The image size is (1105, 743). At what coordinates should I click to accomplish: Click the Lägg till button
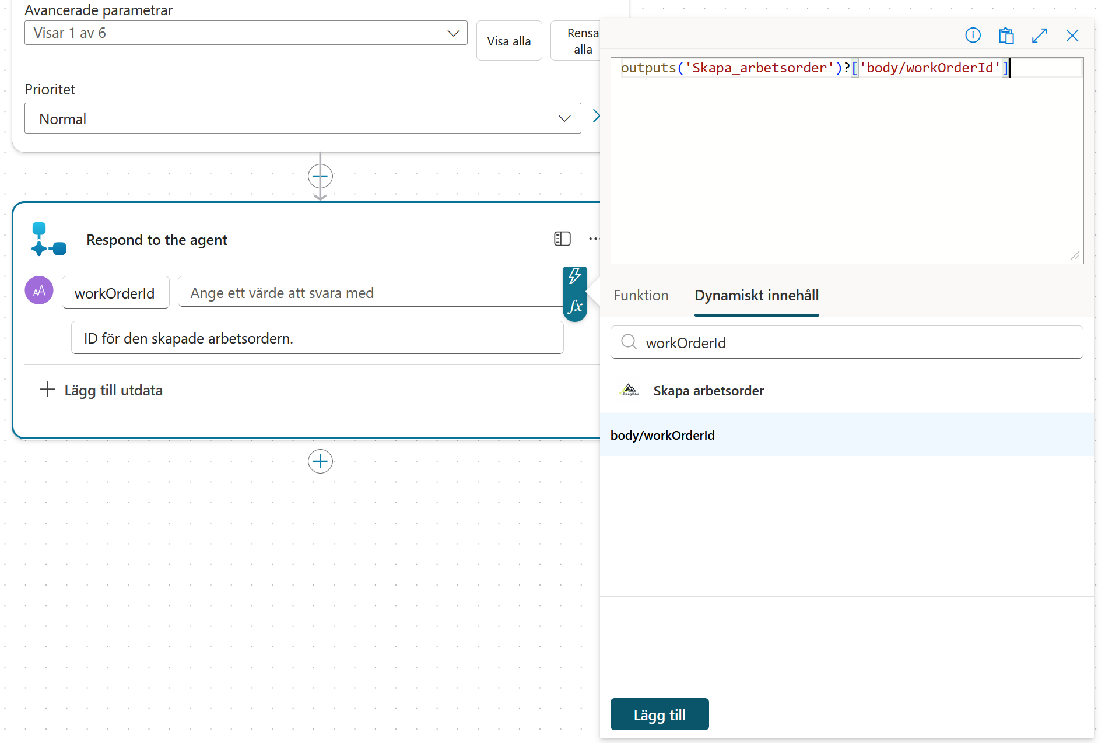(660, 714)
